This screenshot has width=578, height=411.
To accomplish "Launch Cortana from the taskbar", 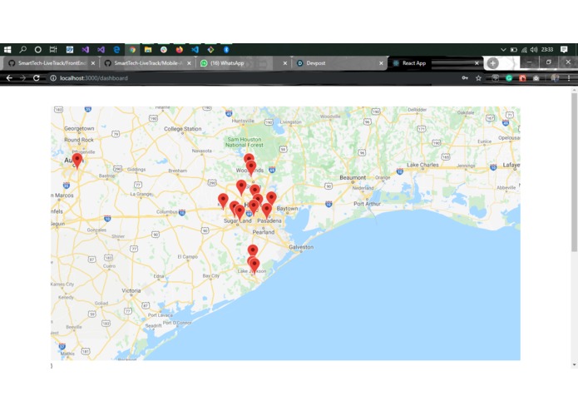I will 38,49.
